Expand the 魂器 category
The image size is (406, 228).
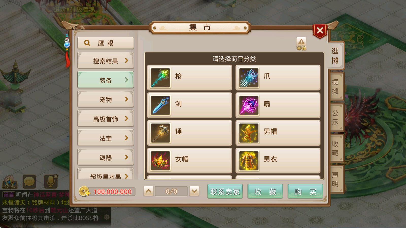point(106,157)
